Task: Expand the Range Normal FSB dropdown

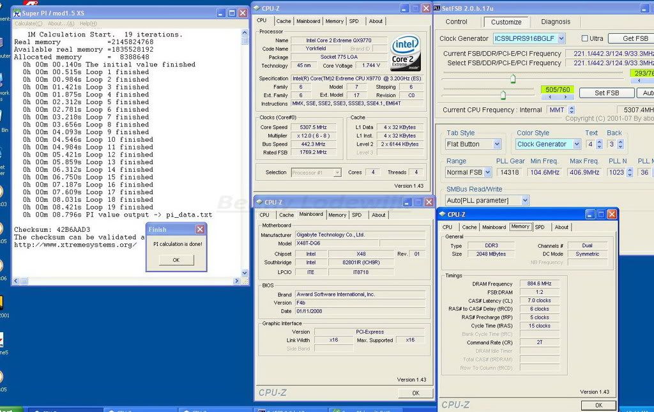Action: [487, 172]
